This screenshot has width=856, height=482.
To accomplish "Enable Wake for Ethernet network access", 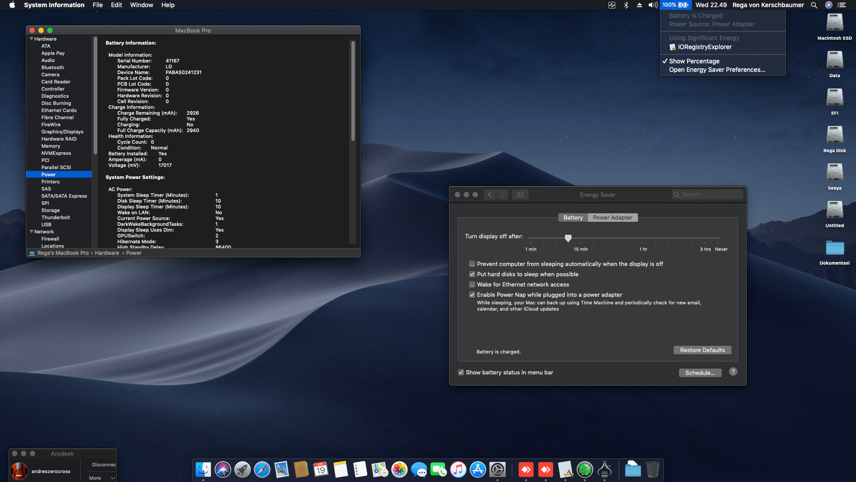I will (472, 284).
